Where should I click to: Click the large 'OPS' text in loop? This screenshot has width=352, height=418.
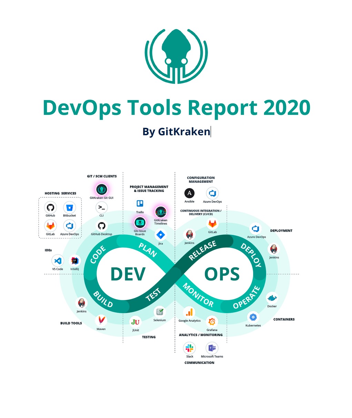click(222, 275)
